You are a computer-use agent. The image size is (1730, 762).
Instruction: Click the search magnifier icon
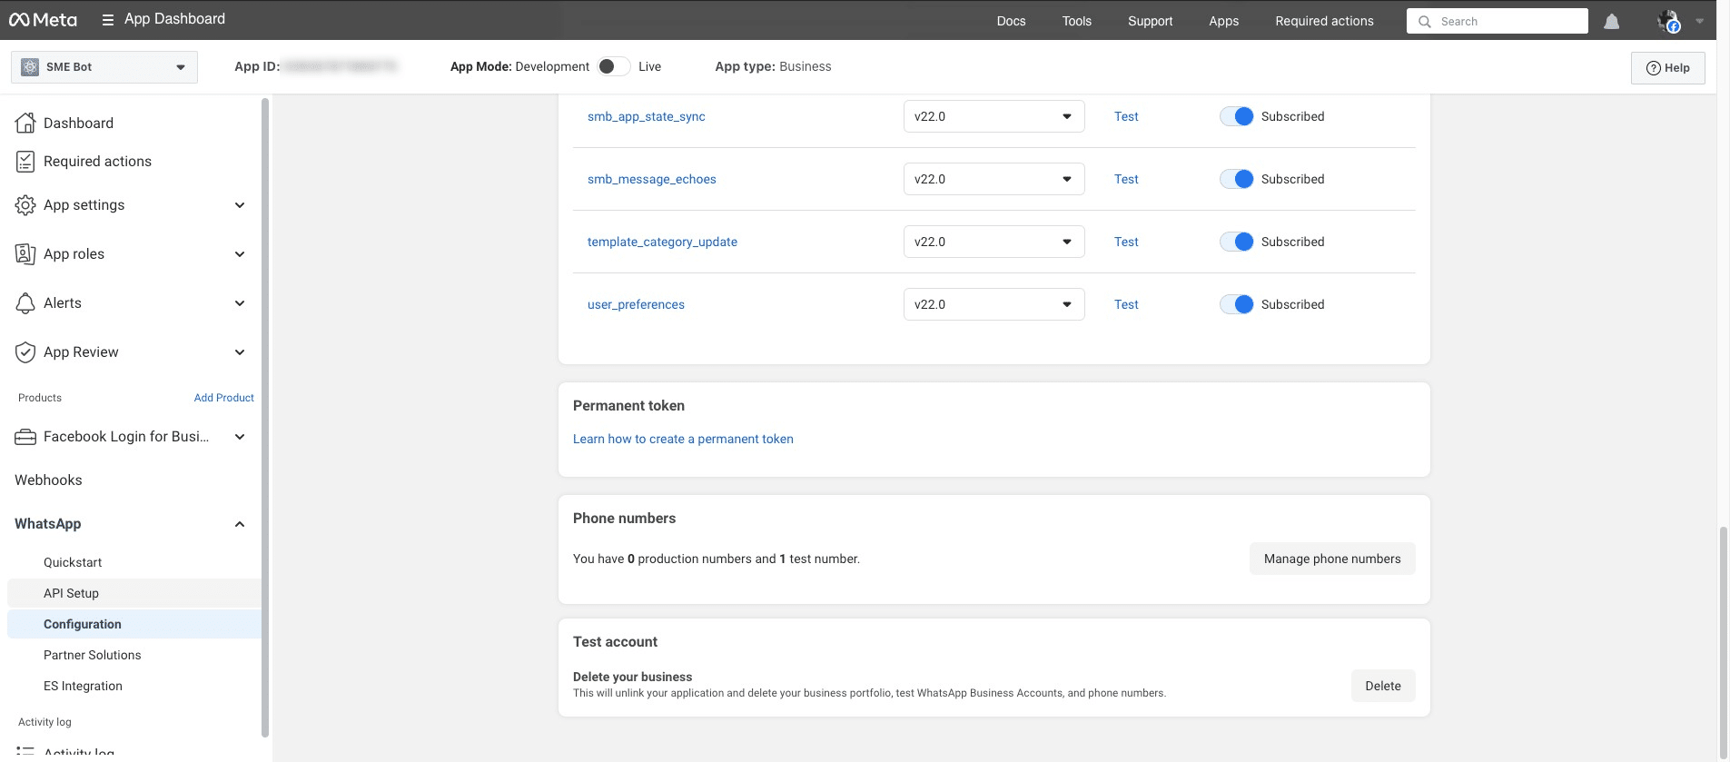tap(1425, 21)
